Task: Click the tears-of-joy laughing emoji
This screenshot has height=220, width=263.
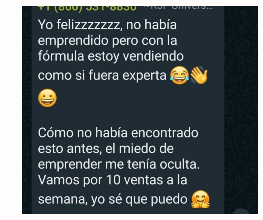Action: [x=179, y=75]
